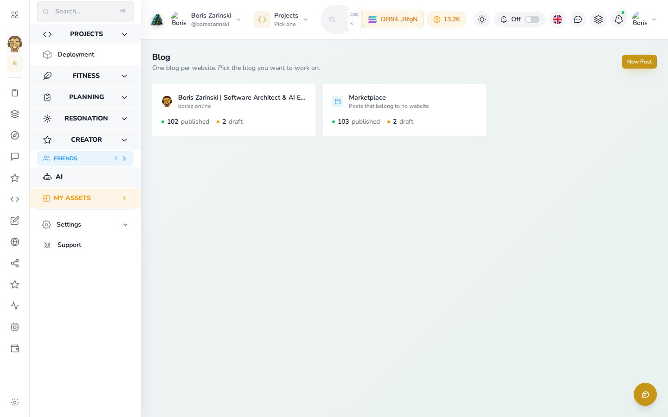Toggle light mode sun icon in top bar
Viewport: 668px width, 417px height.
click(x=482, y=19)
